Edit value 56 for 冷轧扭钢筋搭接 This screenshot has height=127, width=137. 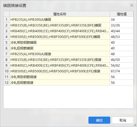tap(122, 82)
